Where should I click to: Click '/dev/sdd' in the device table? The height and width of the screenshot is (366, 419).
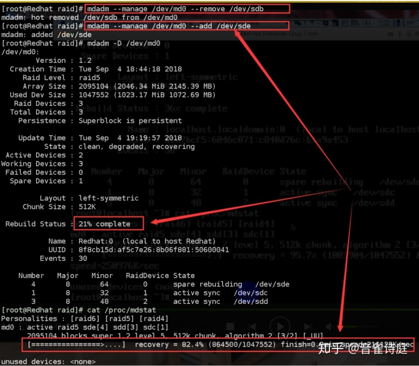click(251, 301)
